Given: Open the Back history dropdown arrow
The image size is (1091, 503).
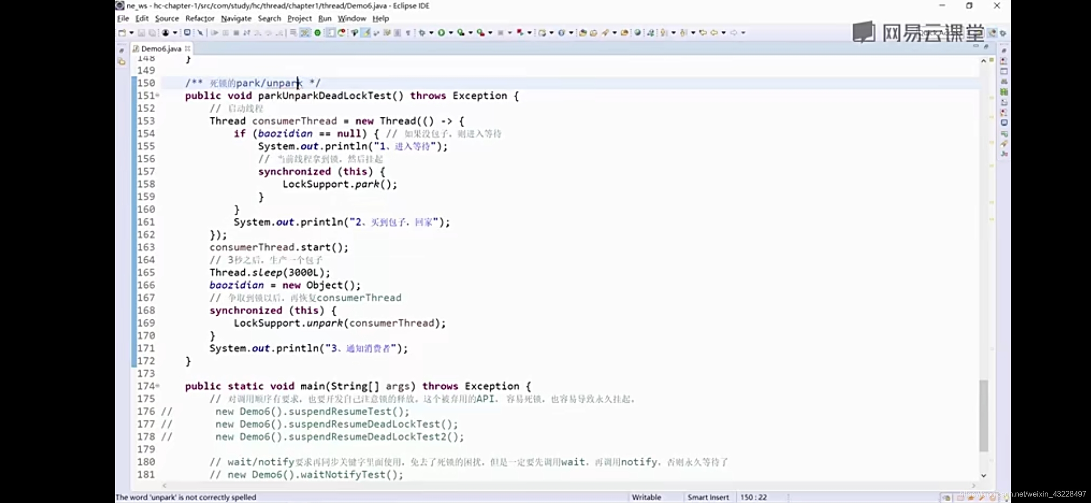Looking at the screenshot, I should [724, 33].
